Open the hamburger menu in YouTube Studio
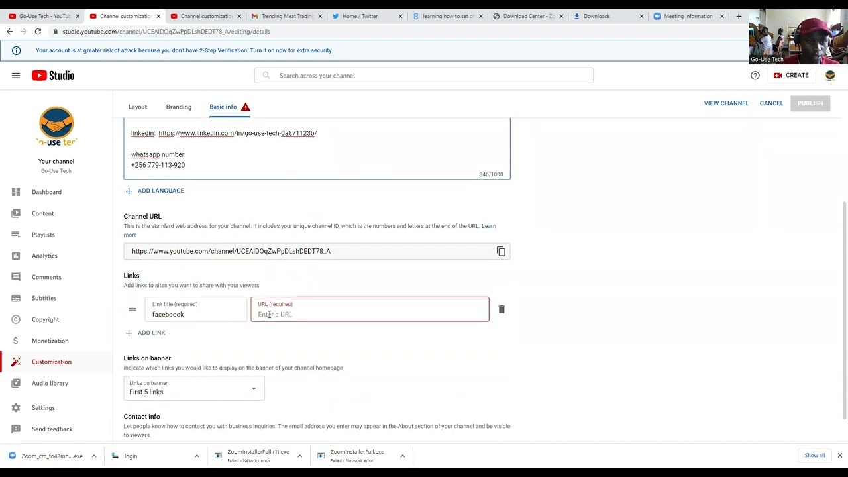The height and width of the screenshot is (477, 848). tap(16, 76)
